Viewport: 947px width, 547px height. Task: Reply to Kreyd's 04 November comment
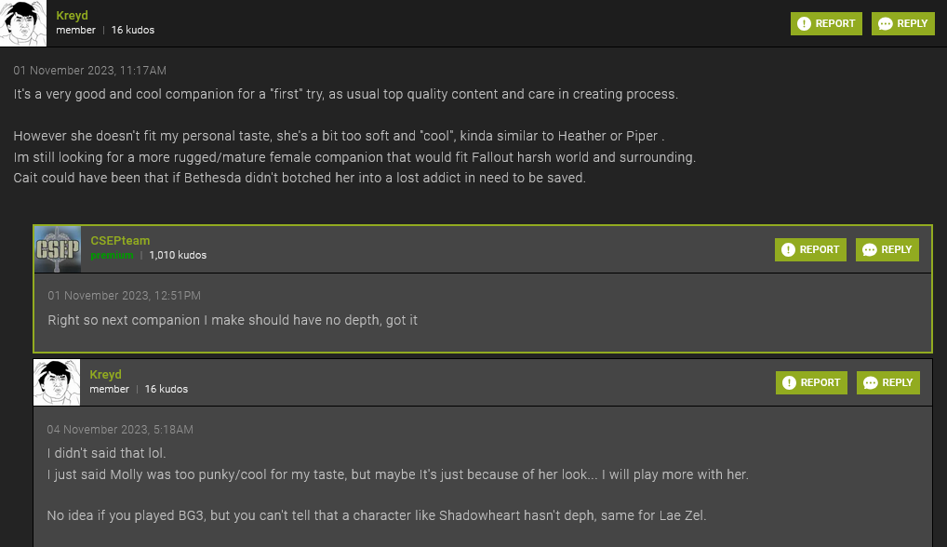887,382
